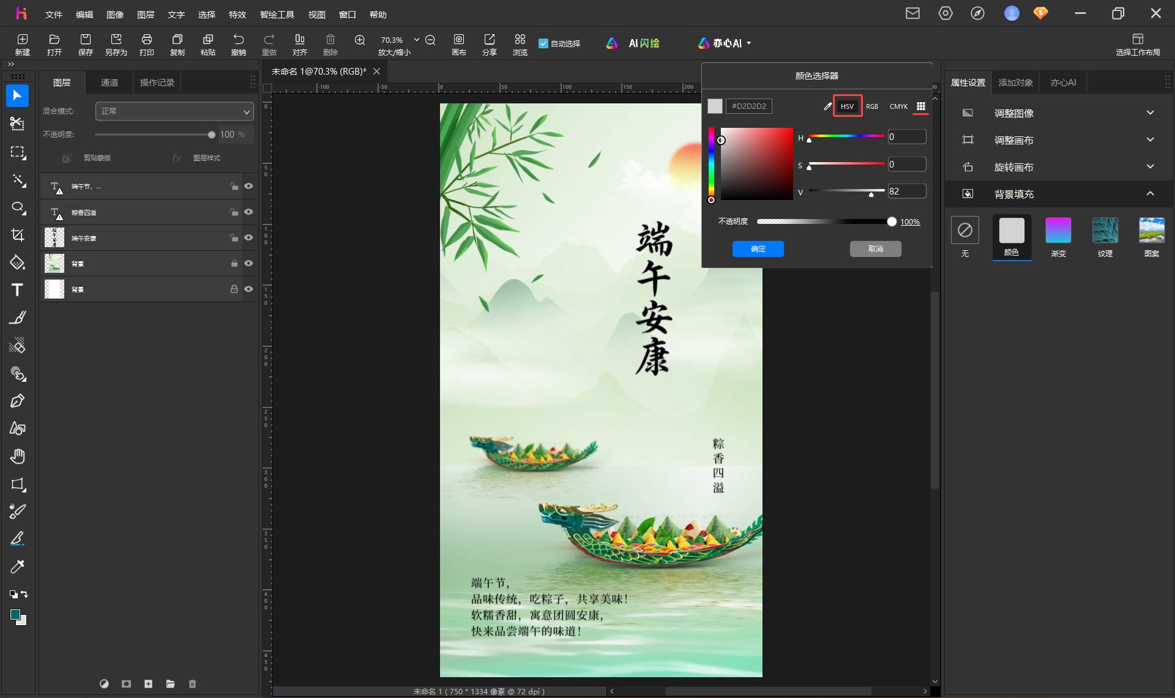1175x698 pixels.
Task: Click the zoom in magnifier icon
Action: coord(360,40)
